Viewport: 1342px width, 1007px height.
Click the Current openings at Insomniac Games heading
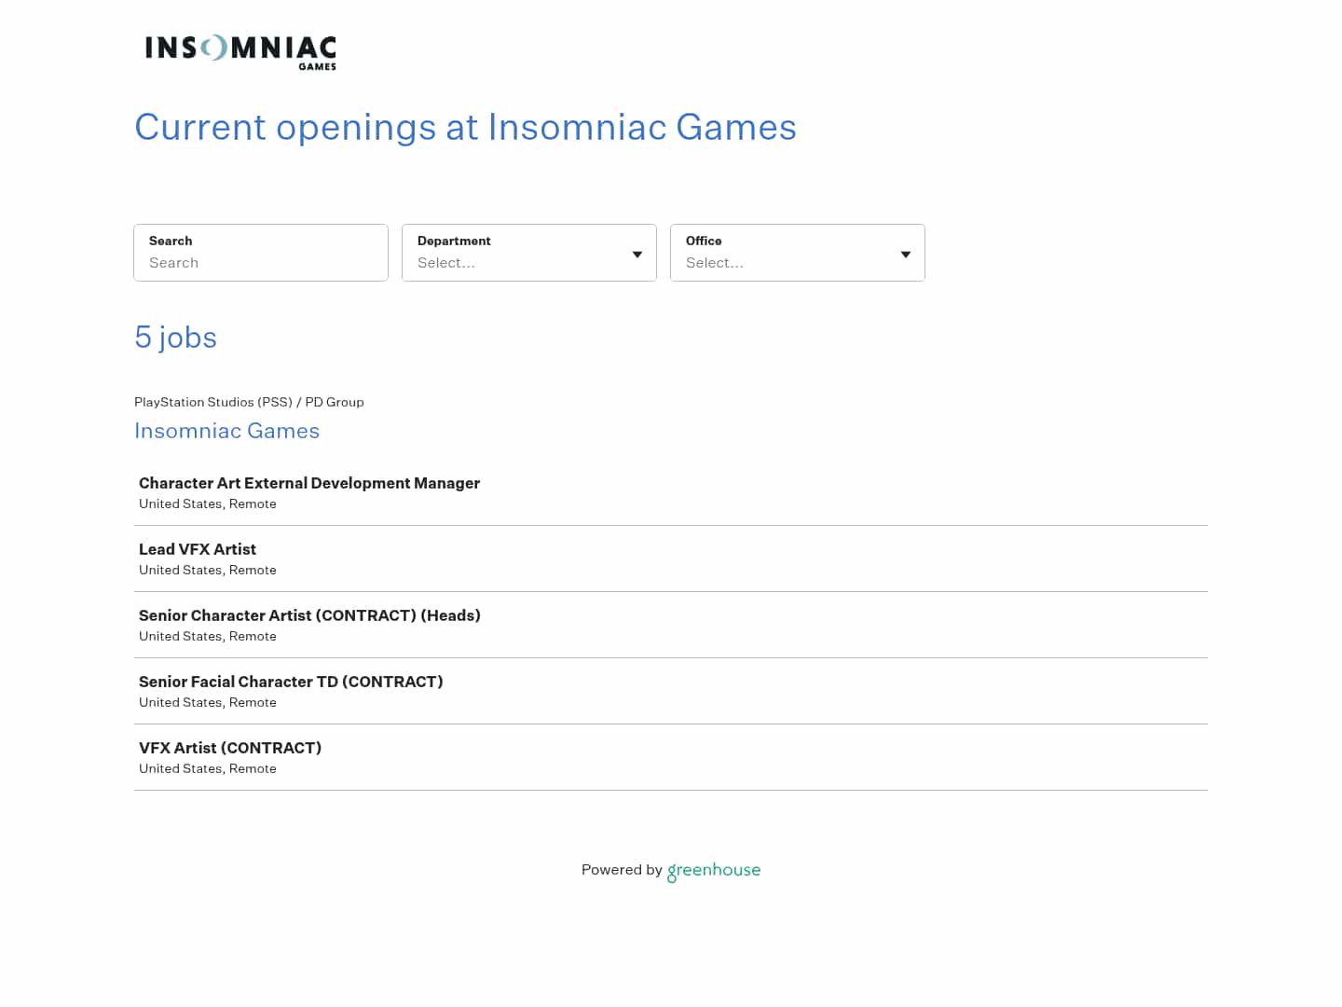[465, 128]
